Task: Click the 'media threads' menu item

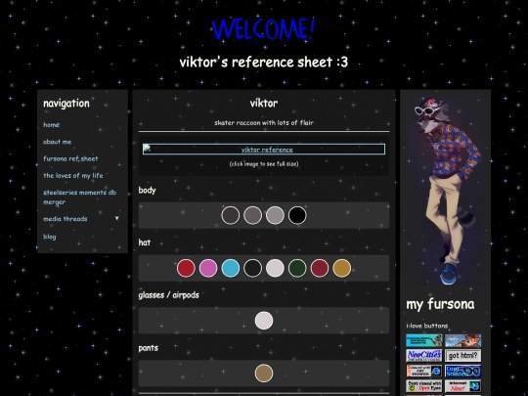Action: (x=66, y=219)
